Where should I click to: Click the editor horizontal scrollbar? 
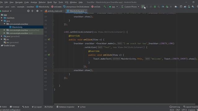tap(125, 104)
